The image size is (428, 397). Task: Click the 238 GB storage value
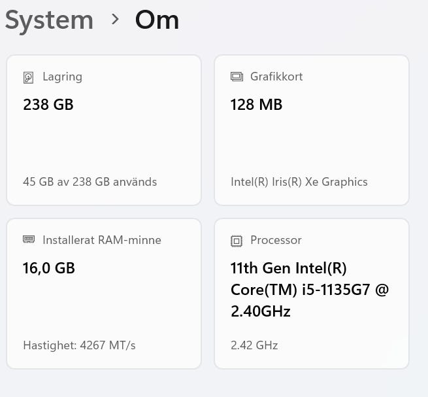click(48, 105)
